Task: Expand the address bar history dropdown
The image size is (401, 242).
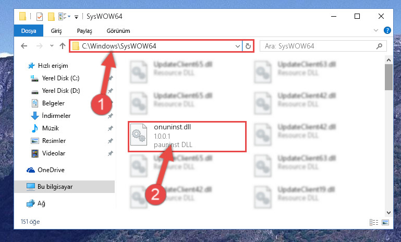Action: click(x=238, y=46)
